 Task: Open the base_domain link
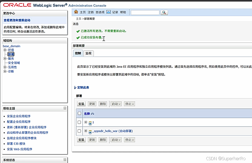pyautogui.click(x=11, y=46)
